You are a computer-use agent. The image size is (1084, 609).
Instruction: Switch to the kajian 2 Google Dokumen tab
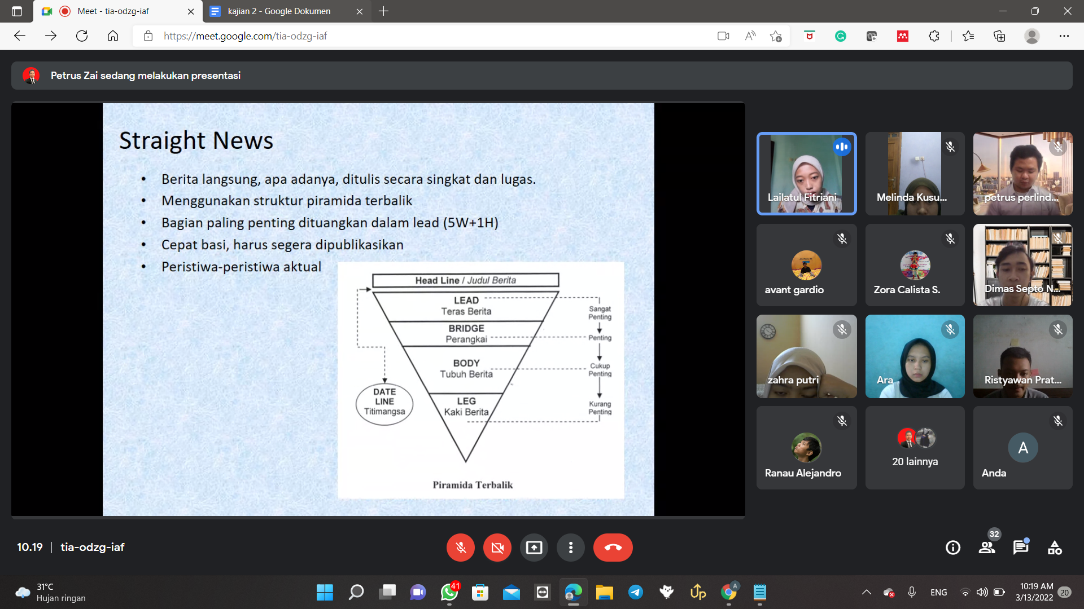[x=279, y=11]
